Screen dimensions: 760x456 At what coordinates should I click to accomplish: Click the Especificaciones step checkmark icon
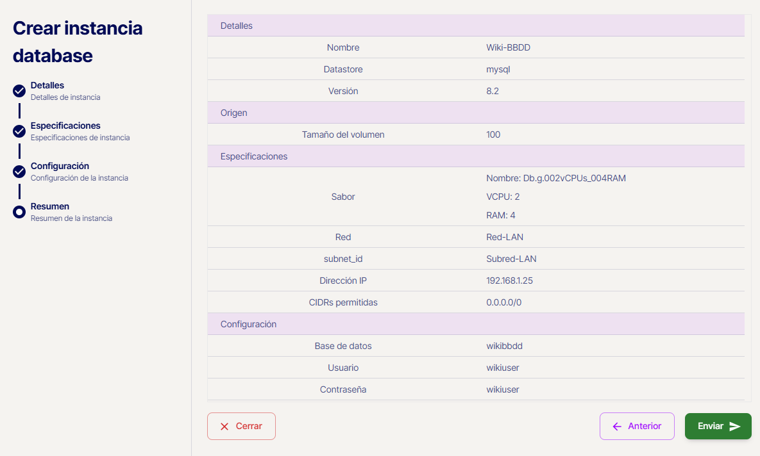click(19, 131)
